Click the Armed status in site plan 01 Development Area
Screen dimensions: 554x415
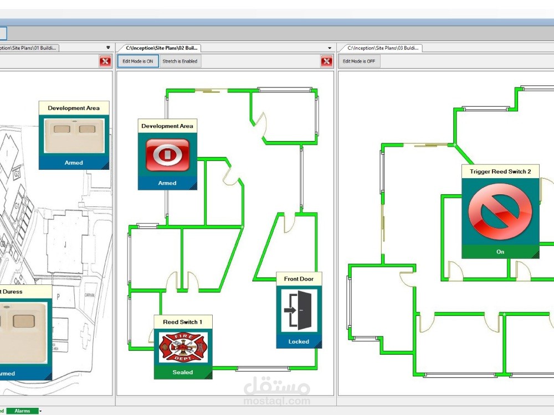[x=74, y=163]
